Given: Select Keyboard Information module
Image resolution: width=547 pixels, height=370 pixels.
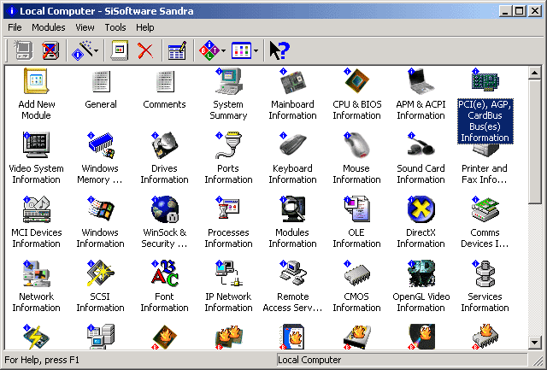Looking at the screenshot, I should pos(292,145).
